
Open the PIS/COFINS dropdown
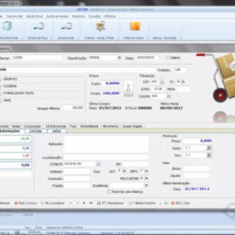[x=146, y=179]
